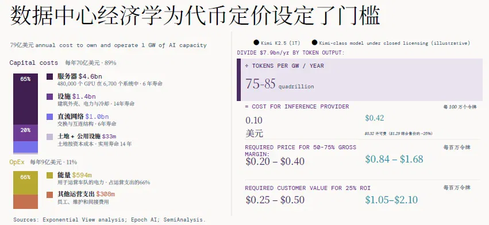Click the ÷ TOKENS PER GW / YEAR heading
489x225 pixels.
click(x=284, y=66)
